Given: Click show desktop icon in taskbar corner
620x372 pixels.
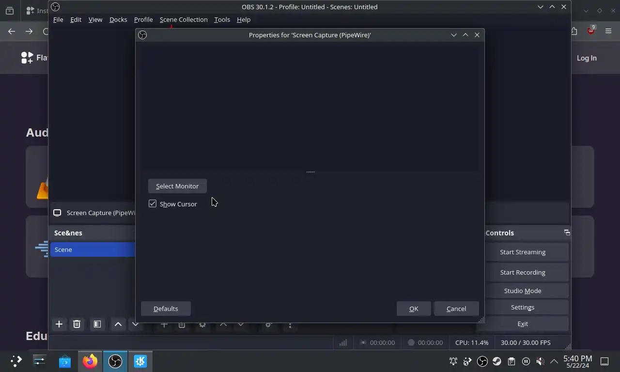Looking at the screenshot, I should tap(604, 361).
